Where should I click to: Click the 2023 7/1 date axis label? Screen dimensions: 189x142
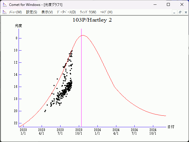coord(60,132)
